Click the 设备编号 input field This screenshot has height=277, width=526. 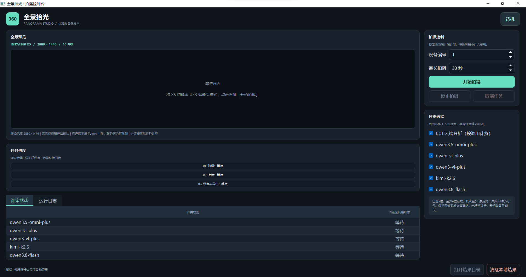coord(478,55)
